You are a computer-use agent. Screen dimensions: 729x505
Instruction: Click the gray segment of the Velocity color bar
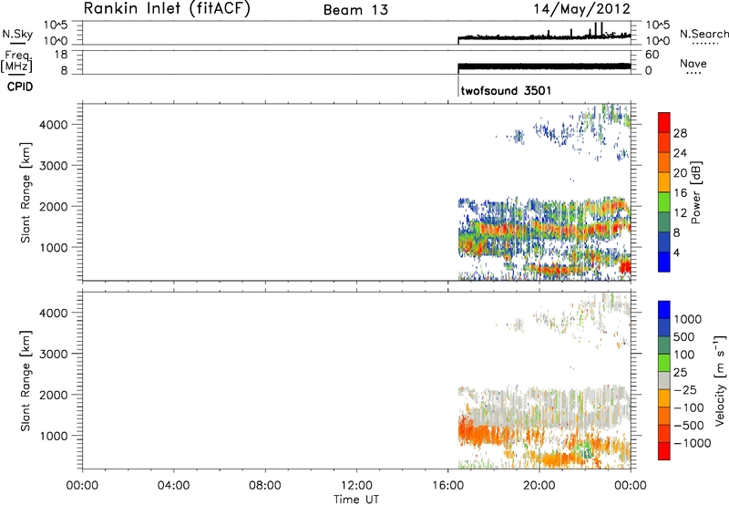(664, 380)
